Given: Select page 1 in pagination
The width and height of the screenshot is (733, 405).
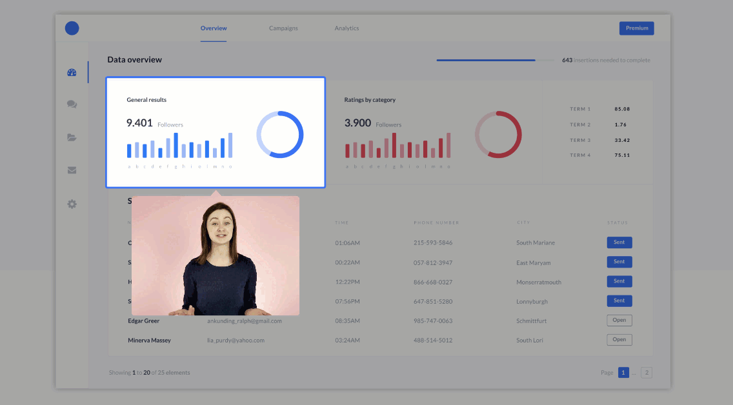Looking at the screenshot, I should (623, 373).
